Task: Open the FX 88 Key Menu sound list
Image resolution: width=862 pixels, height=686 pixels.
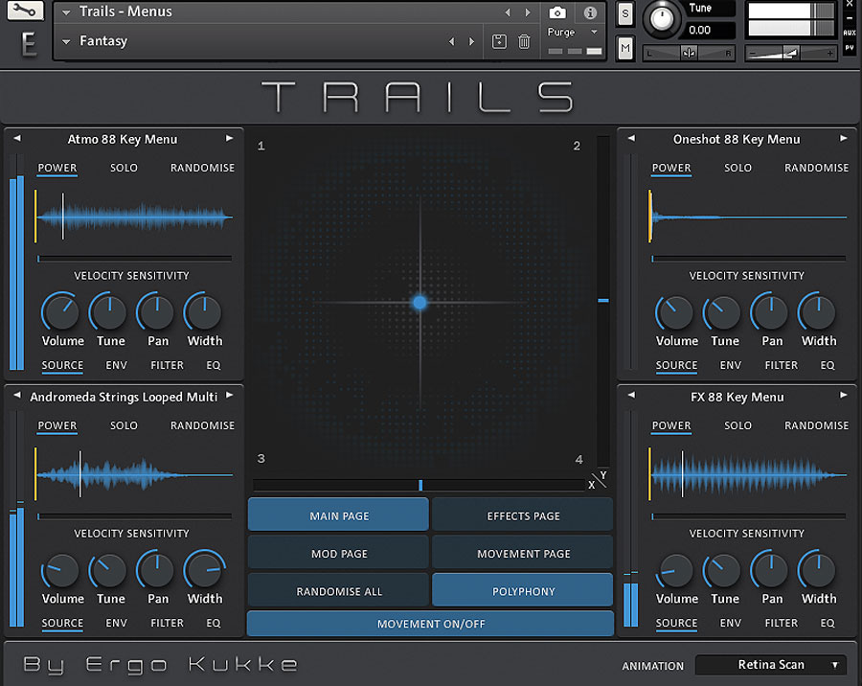Action: (x=737, y=397)
